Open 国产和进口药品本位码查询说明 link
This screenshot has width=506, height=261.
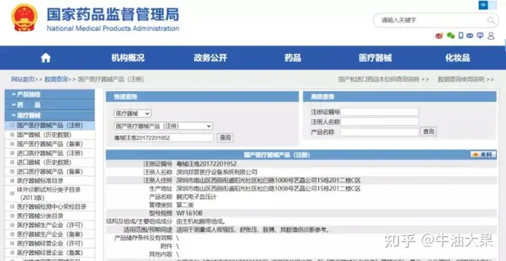click(x=379, y=79)
